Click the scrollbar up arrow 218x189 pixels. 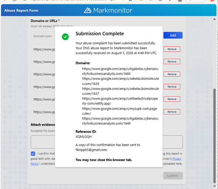coord(215,19)
